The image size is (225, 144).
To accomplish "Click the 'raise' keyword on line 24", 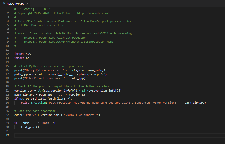I will pos(25,103).
